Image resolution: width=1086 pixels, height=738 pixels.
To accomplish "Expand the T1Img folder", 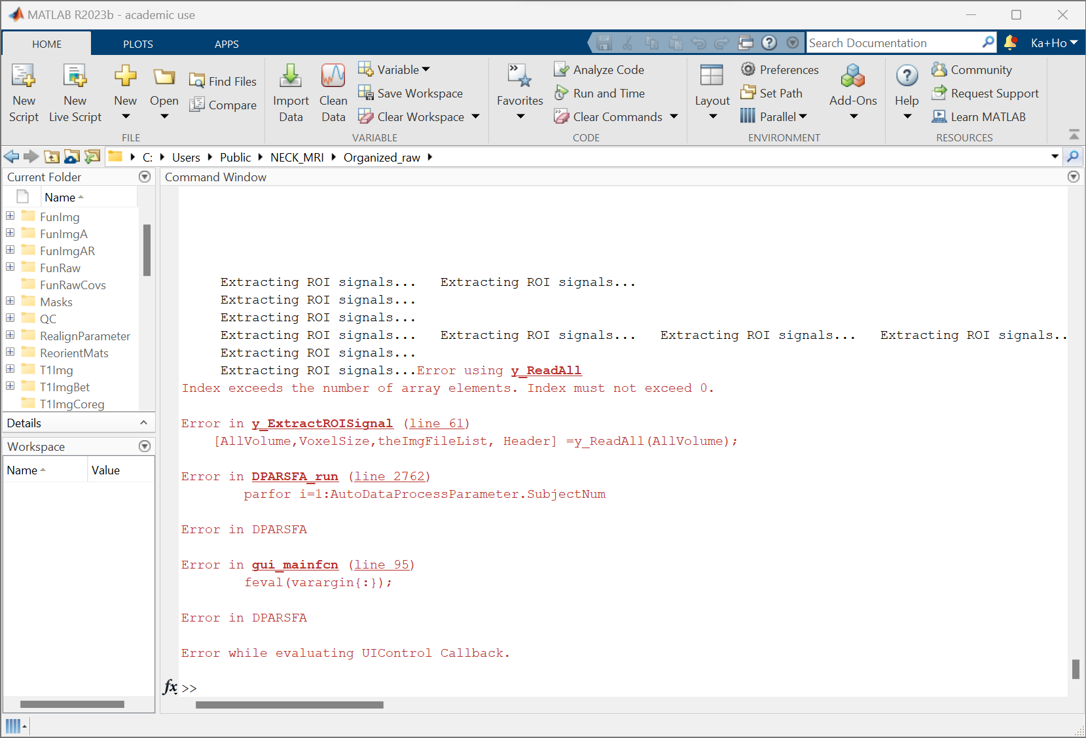I will coord(10,369).
